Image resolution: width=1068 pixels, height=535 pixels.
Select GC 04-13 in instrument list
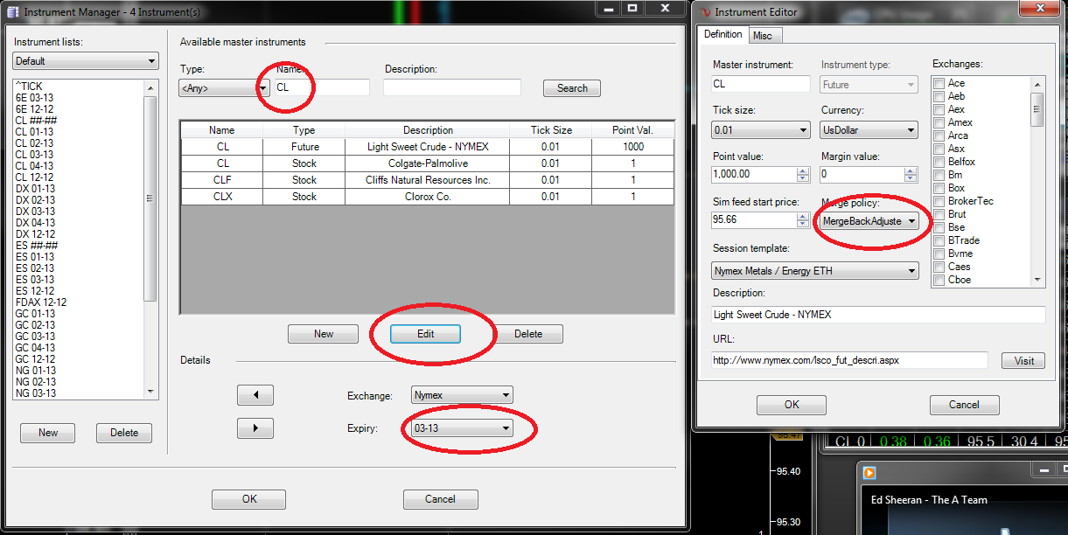click(35, 348)
